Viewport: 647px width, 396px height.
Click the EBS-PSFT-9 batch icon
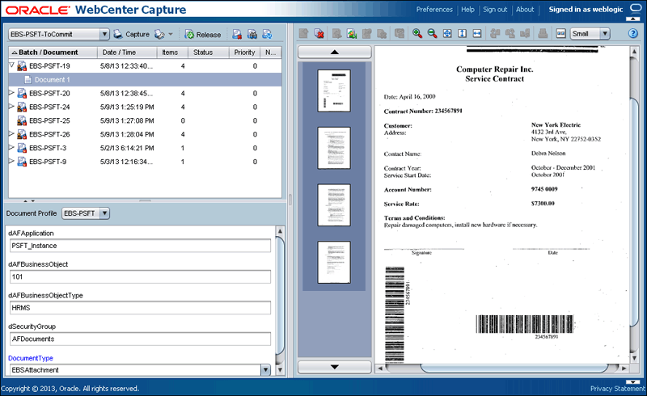tap(22, 162)
